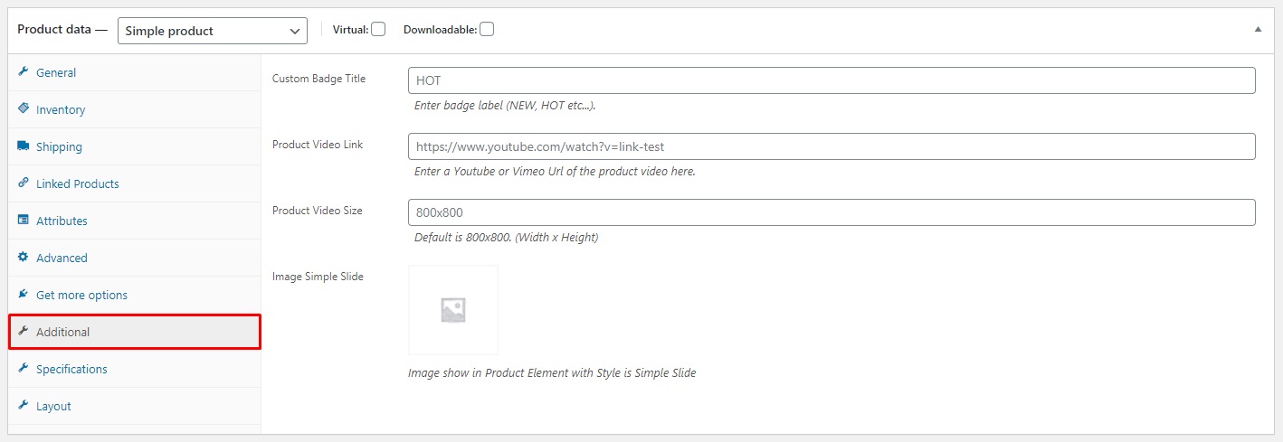Viewport: 1283px width, 442px height.
Task: Enable the Virtual checkbox
Action: 378,29
